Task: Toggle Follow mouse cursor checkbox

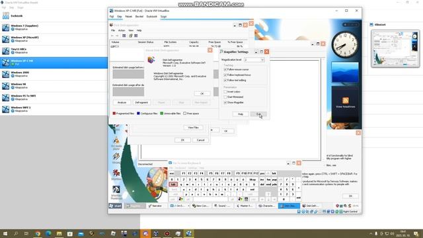Action: point(225,69)
